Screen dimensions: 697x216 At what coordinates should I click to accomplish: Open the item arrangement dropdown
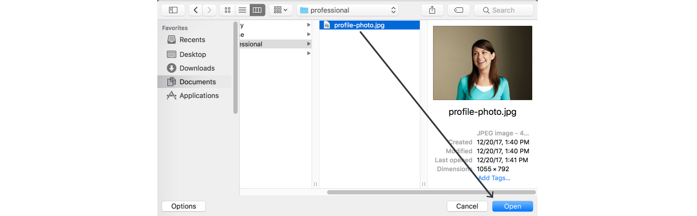pos(281,10)
